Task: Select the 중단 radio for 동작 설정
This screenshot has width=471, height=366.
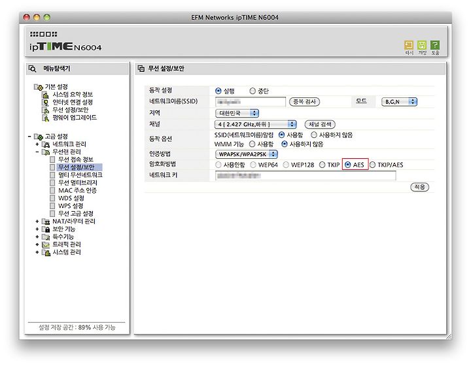Action: [253, 91]
